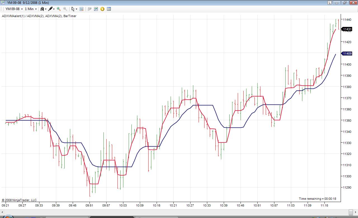358x218 pixels.
Task: Click the 11350 price axis label
Action: [x=347, y=120]
